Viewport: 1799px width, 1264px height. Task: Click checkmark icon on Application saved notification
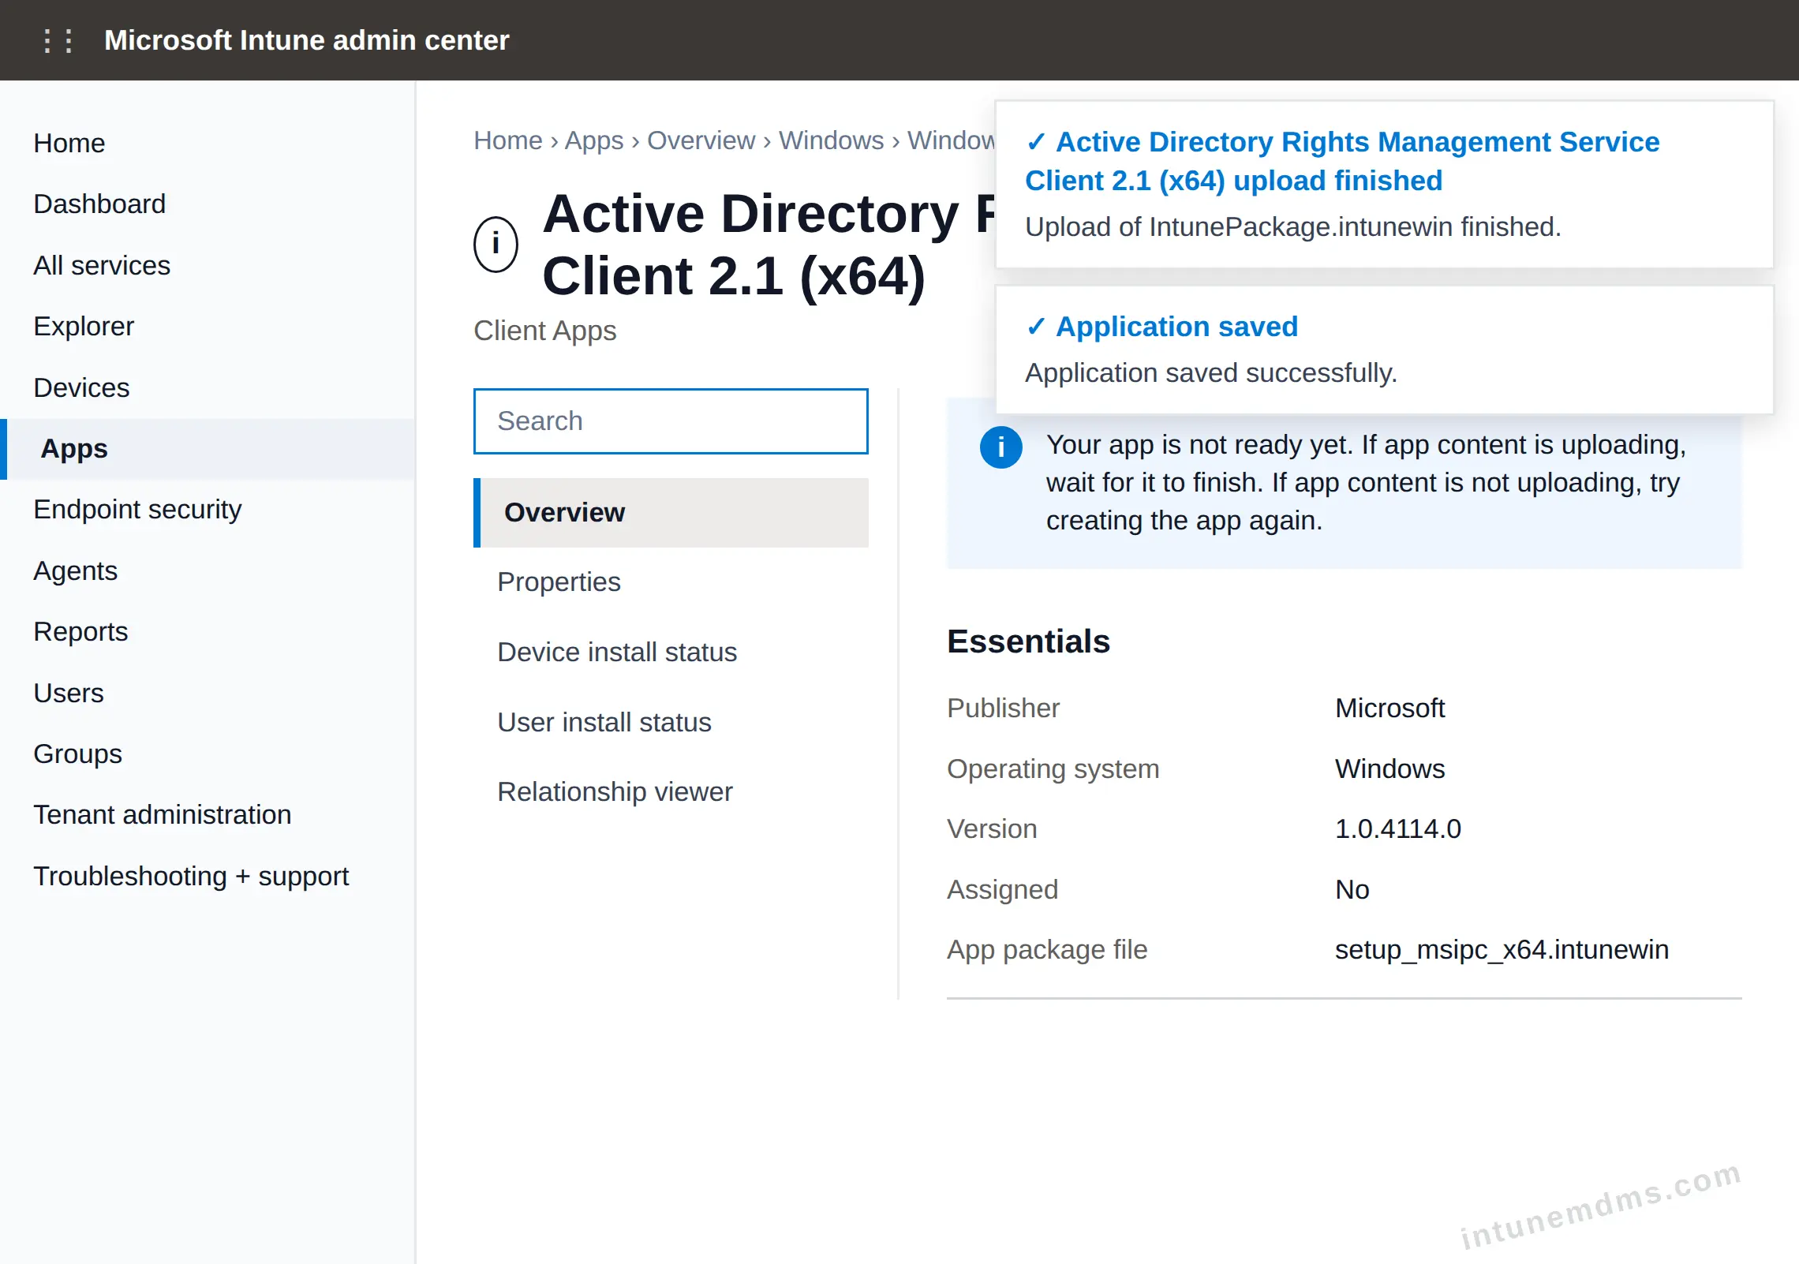coord(1035,327)
